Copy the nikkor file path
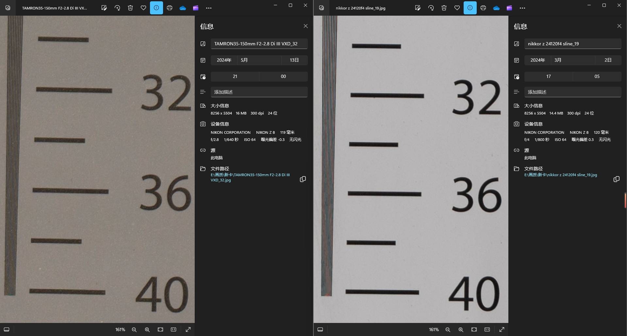Screen dimensions: 627x336 coord(617,179)
